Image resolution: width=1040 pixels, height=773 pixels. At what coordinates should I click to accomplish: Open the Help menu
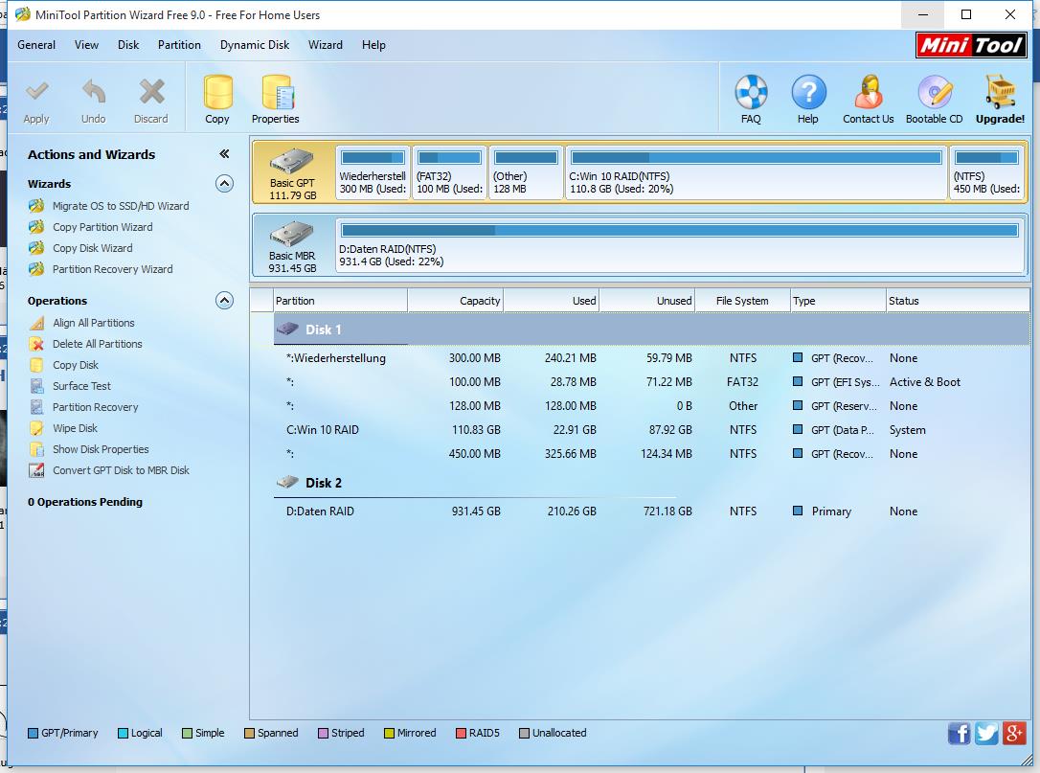point(373,45)
